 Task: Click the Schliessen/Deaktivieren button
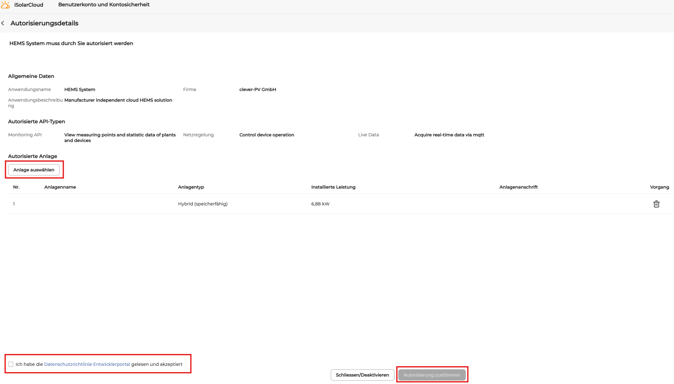click(x=362, y=375)
